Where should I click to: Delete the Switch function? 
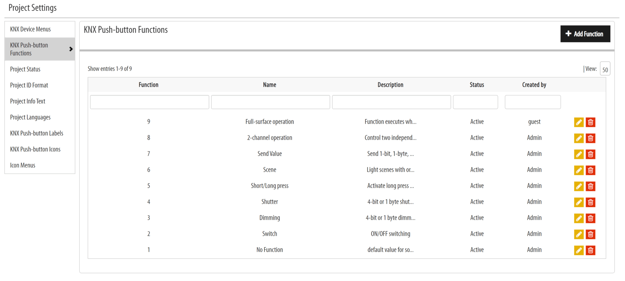click(590, 234)
